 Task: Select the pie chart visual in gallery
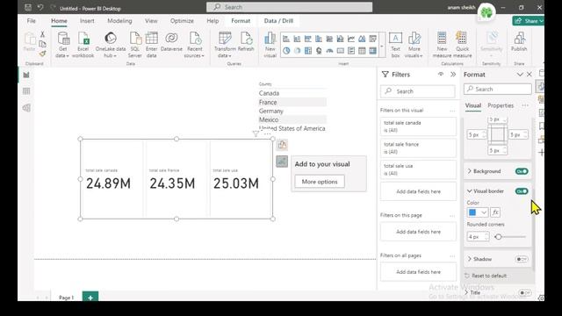tap(286, 51)
